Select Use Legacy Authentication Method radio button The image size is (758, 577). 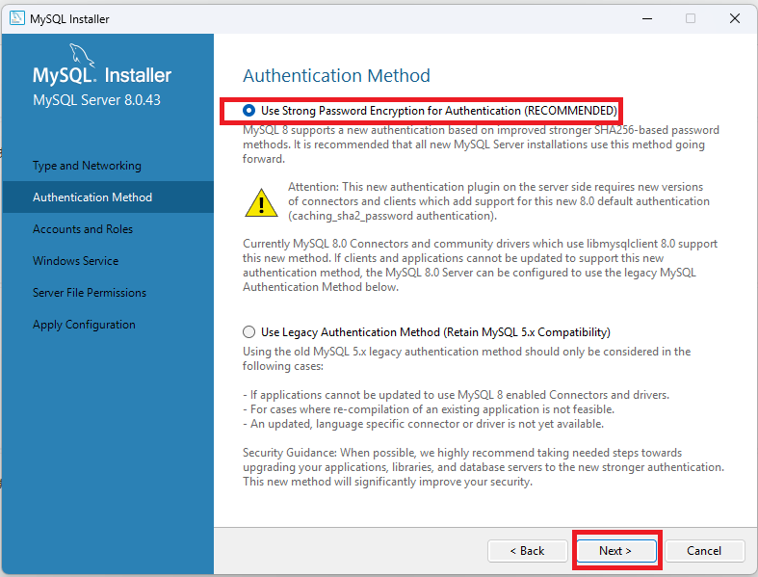click(248, 331)
